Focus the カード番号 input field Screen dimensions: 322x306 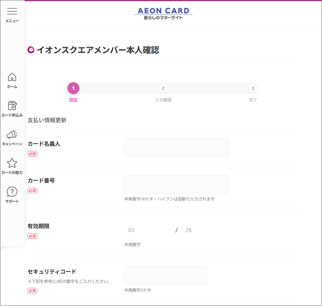click(x=176, y=184)
